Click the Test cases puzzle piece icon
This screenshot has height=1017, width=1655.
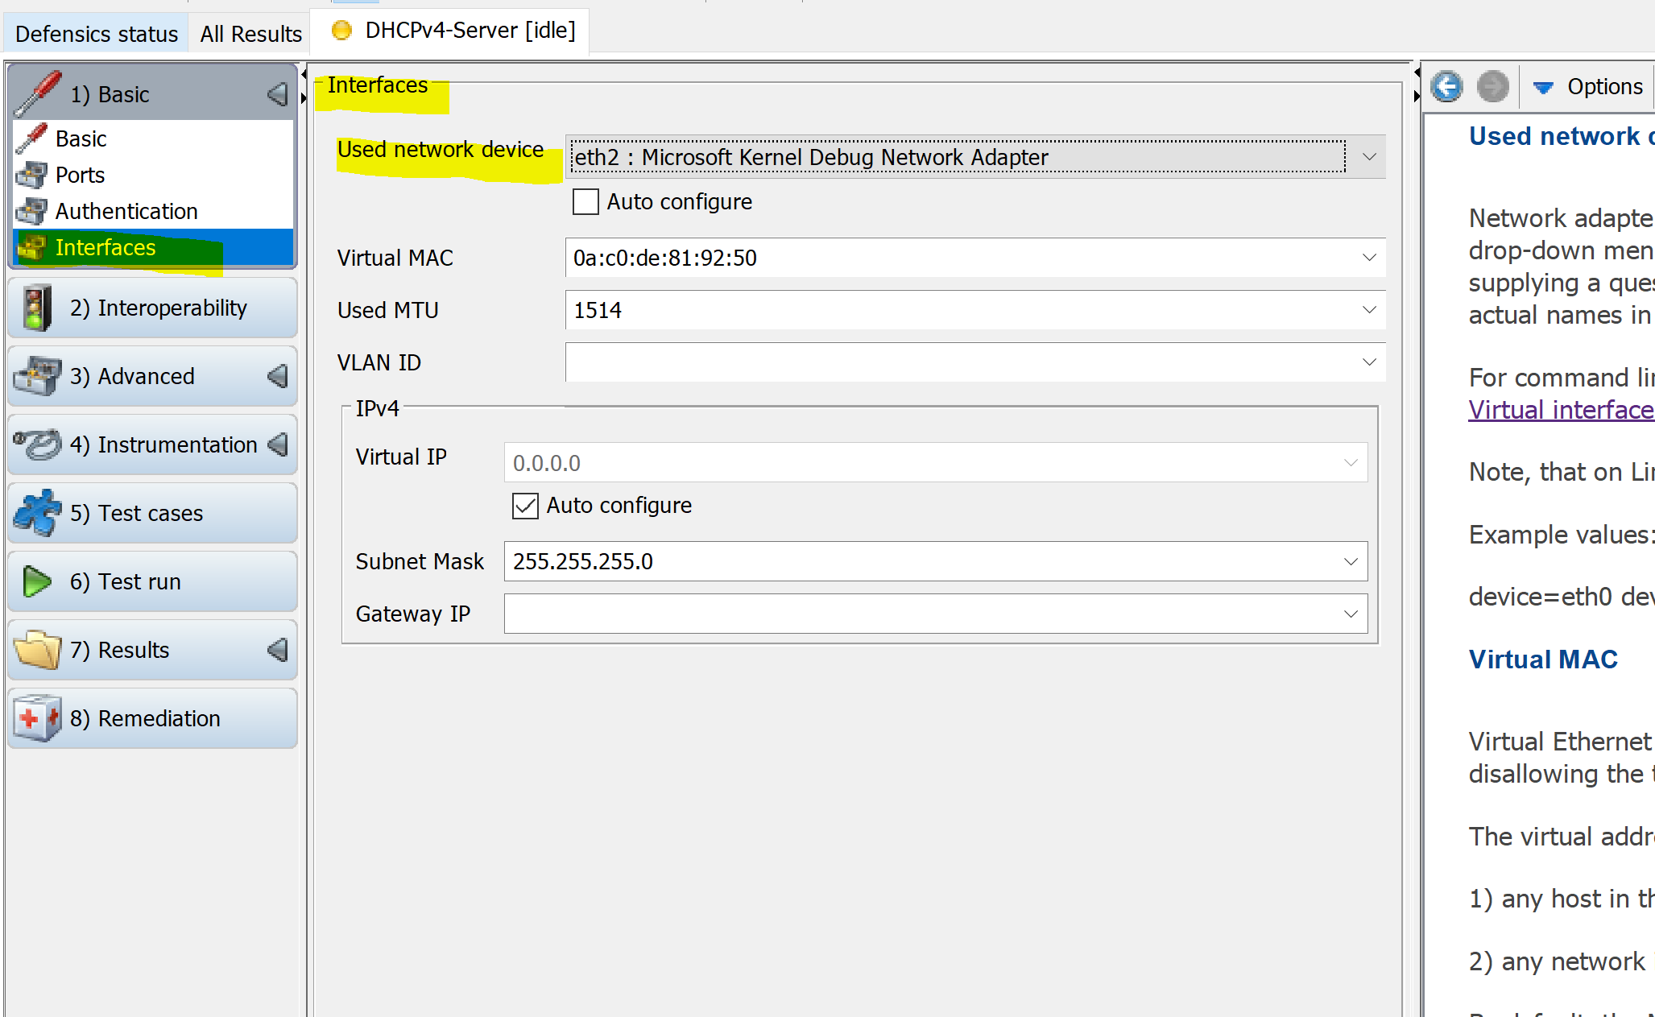(x=37, y=513)
